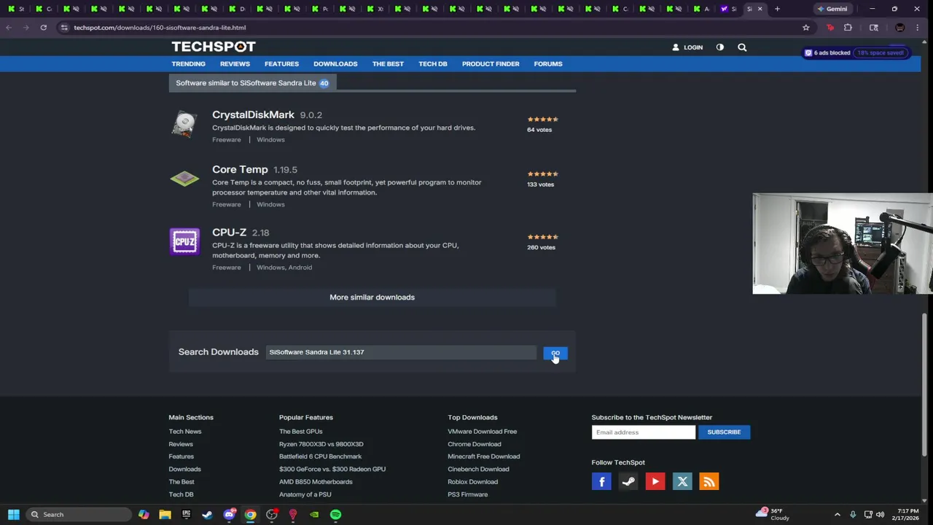Click the SUBSCRIBE button

724,432
